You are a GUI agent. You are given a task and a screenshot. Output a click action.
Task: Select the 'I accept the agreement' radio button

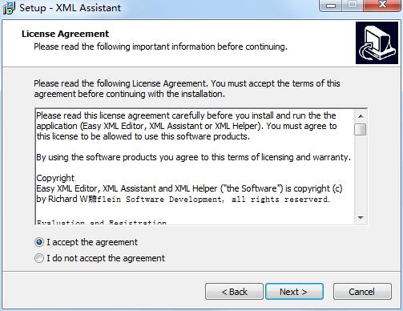[39, 242]
